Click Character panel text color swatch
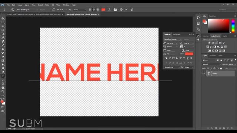Viewport: 237px width, 133px height. (189, 54)
